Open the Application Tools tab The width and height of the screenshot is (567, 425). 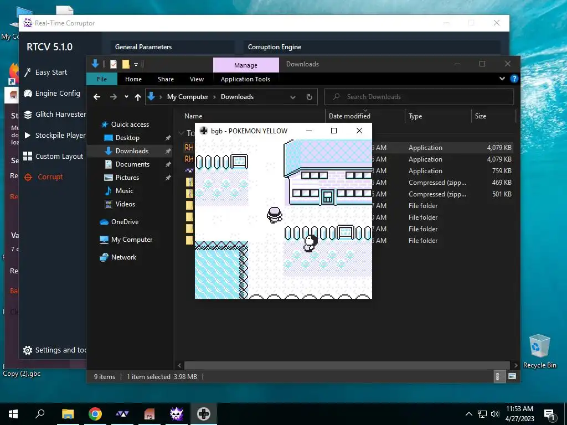click(245, 79)
